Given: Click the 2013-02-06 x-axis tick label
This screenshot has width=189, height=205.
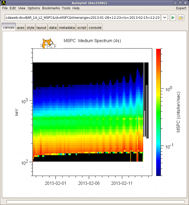Looking at the screenshot, I should click(x=89, y=183).
